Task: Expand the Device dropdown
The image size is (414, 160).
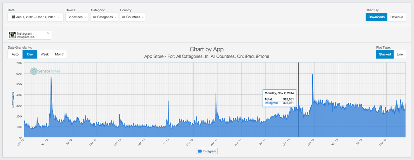Action: 77,17
